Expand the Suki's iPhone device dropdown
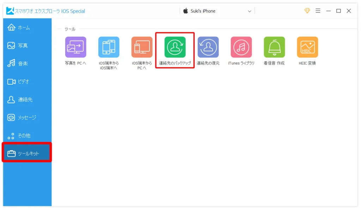Viewport: 361px width, 210px height. pos(250,11)
